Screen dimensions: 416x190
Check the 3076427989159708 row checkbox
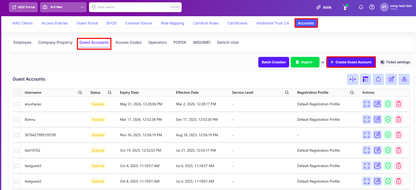(16, 135)
